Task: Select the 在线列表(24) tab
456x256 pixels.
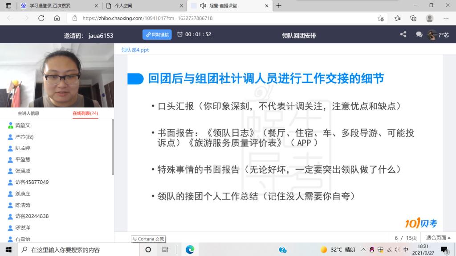Action: [x=85, y=113]
